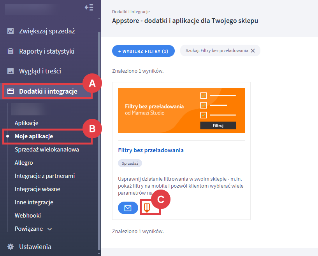Click the Sprzedaż category tag
Screen dimensions: 318x256
click(x=130, y=164)
